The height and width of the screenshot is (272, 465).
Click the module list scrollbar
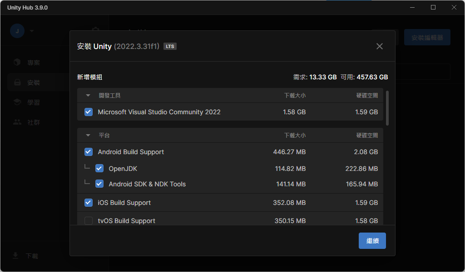387,108
